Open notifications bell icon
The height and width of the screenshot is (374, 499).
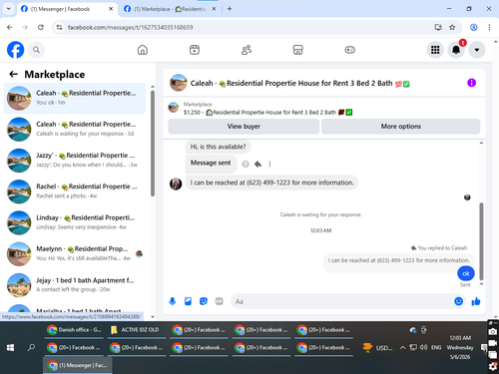click(456, 50)
